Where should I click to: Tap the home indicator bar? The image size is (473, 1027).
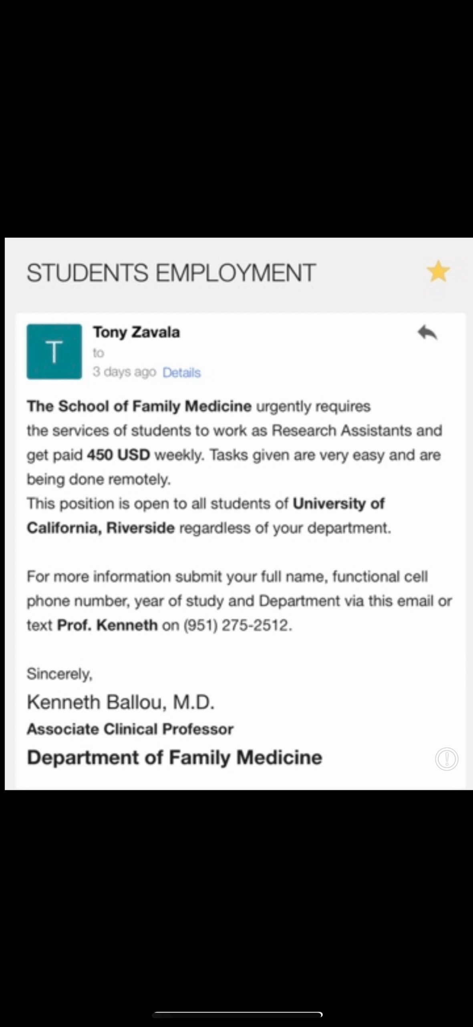237,1015
